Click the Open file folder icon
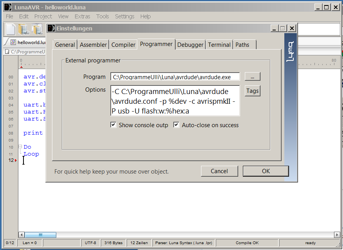Image resolution: width=343 pixels, height=250 pixels. (x=23, y=29)
